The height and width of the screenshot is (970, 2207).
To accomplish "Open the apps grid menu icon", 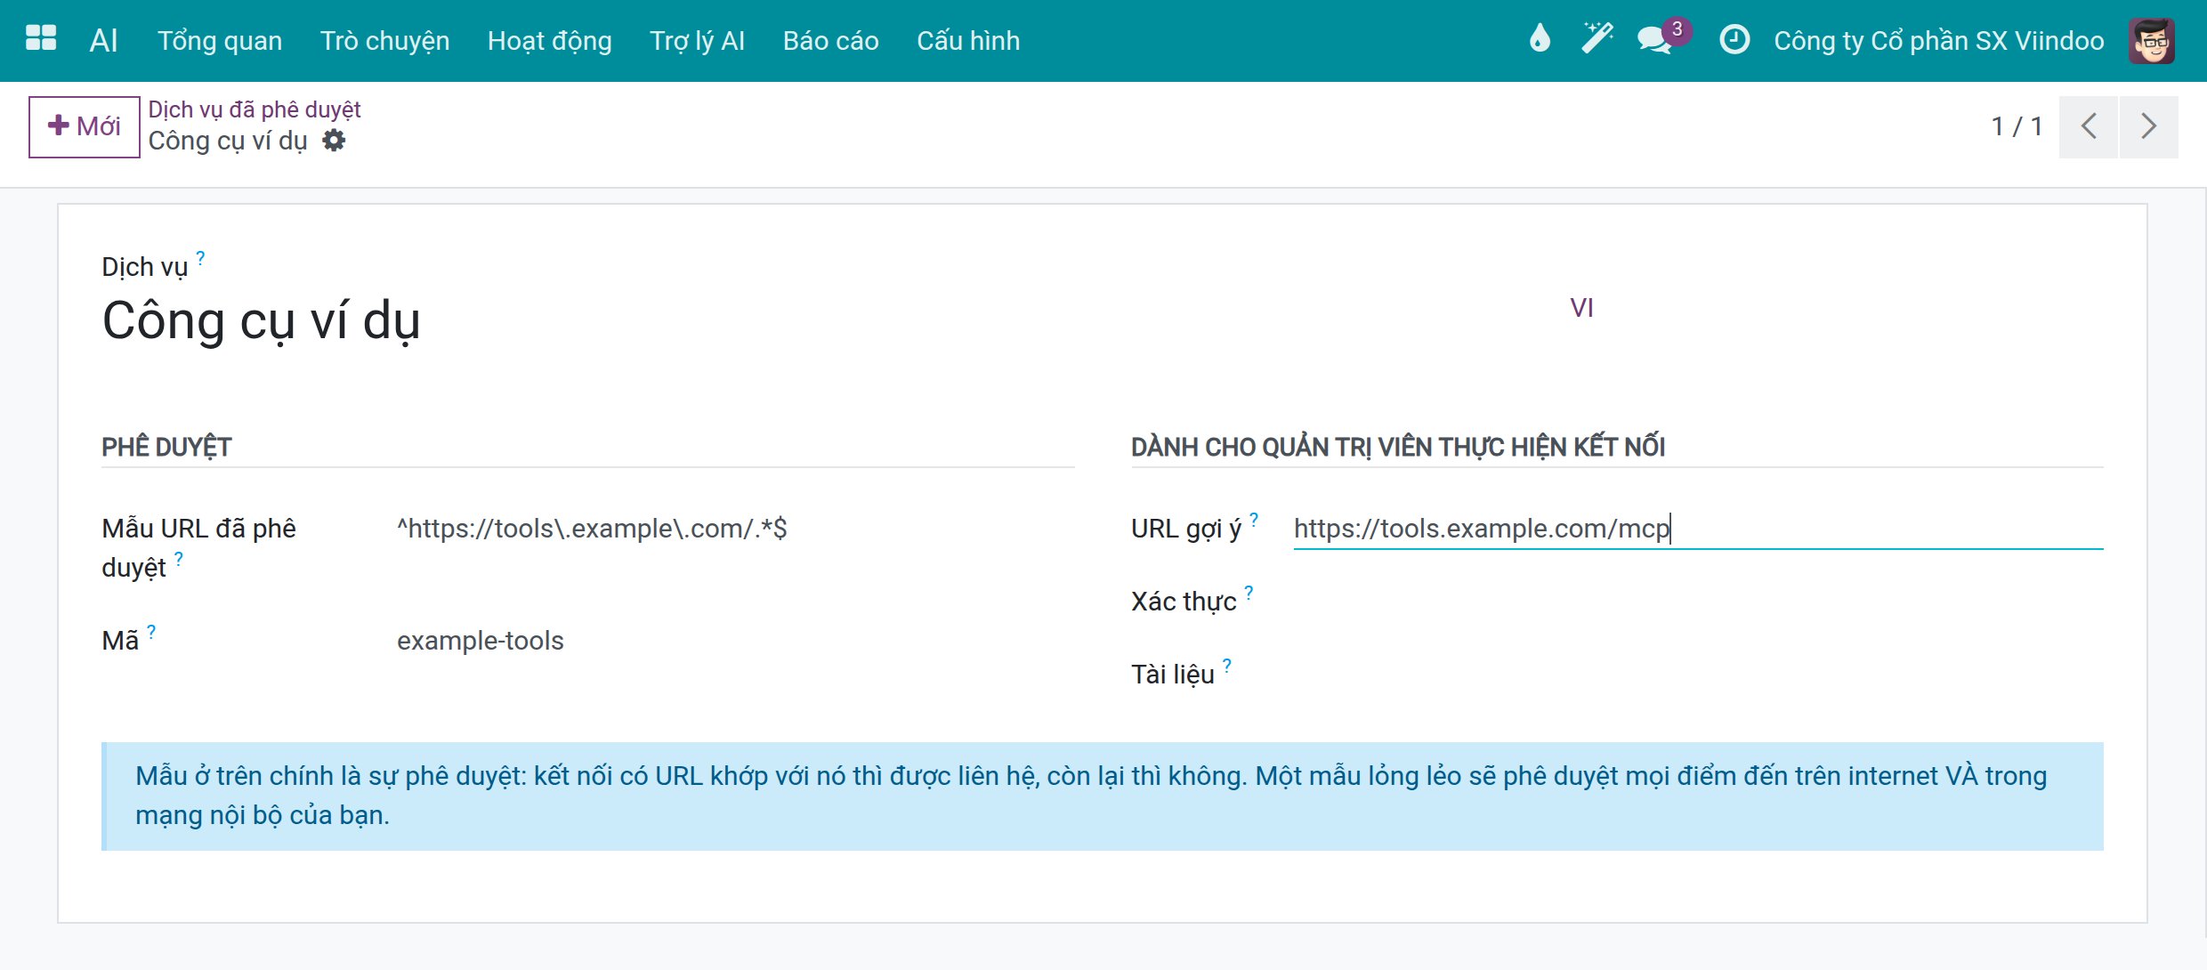I will [41, 39].
